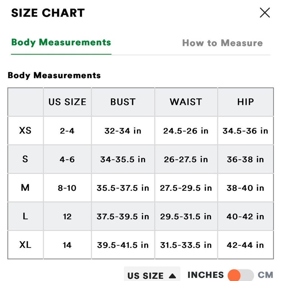The height and width of the screenshot is (281, 281).
Task: Open the US SIZE dropdown
Action: coord(152,275)
